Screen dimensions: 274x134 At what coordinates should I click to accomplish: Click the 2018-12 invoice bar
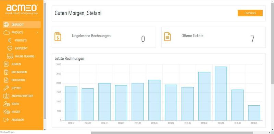104,102
